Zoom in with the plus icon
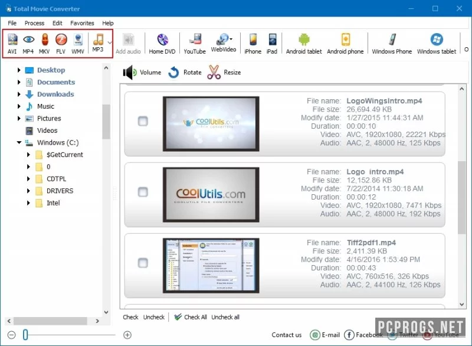Viewport: 472px width, 346px height. point(127,335)
